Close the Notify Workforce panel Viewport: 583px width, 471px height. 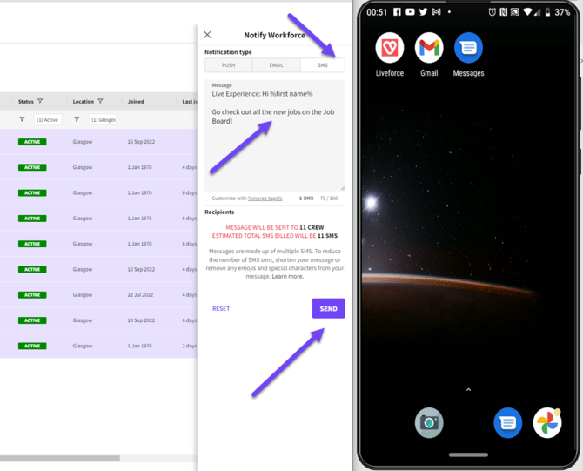pos(207,35)
